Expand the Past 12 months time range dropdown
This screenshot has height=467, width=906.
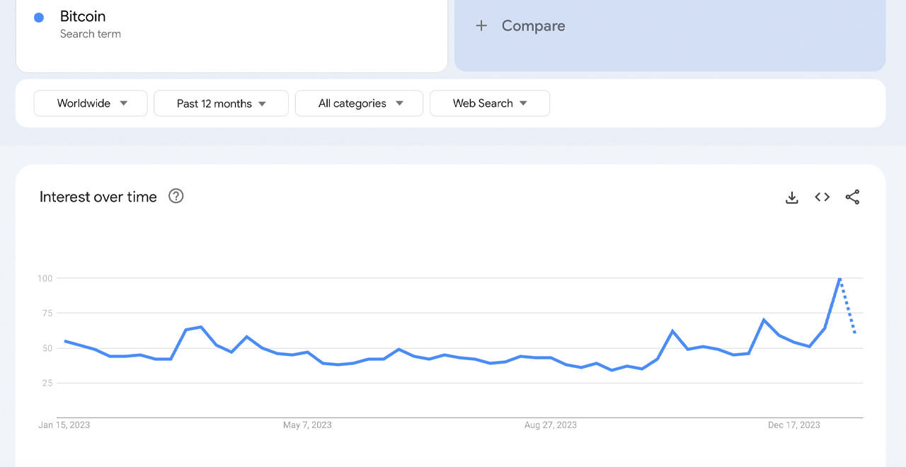coord(220,103)
